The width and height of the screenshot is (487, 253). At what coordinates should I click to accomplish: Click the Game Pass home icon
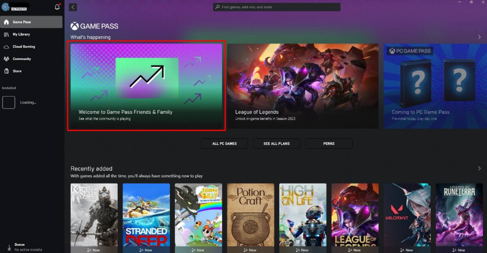click(6, 22)
